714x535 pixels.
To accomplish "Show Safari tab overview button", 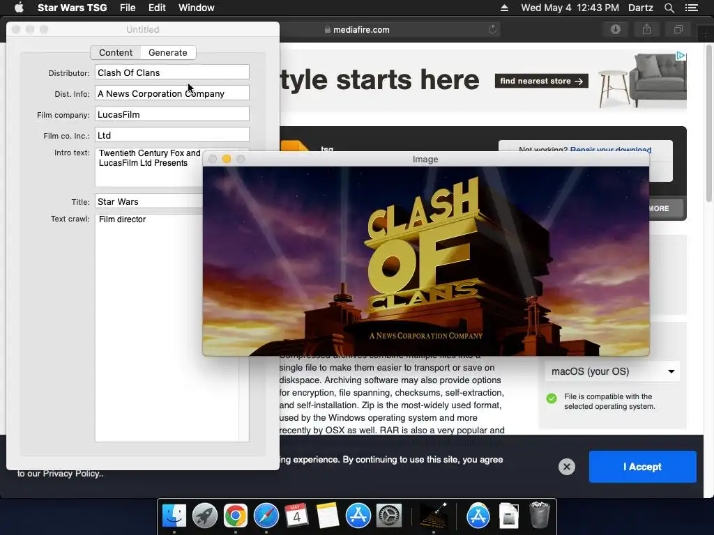I will [x=678, y=29].
